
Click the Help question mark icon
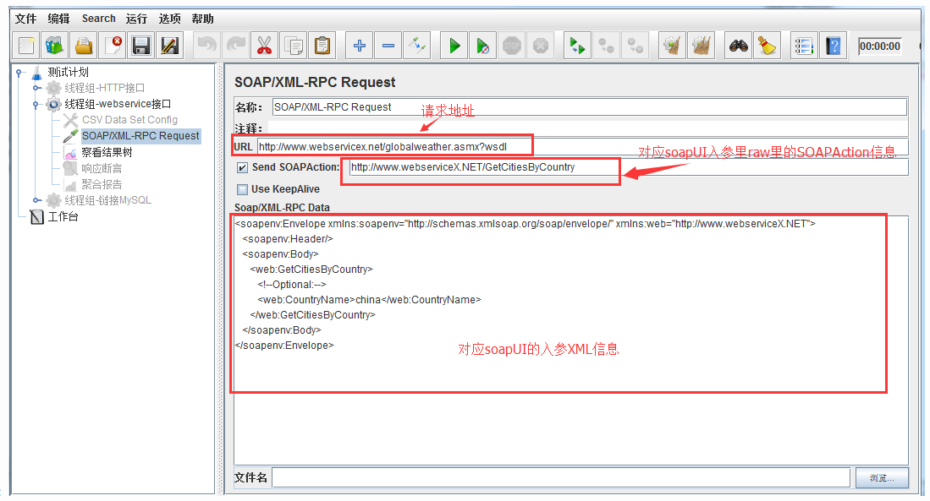pos(833,46)
